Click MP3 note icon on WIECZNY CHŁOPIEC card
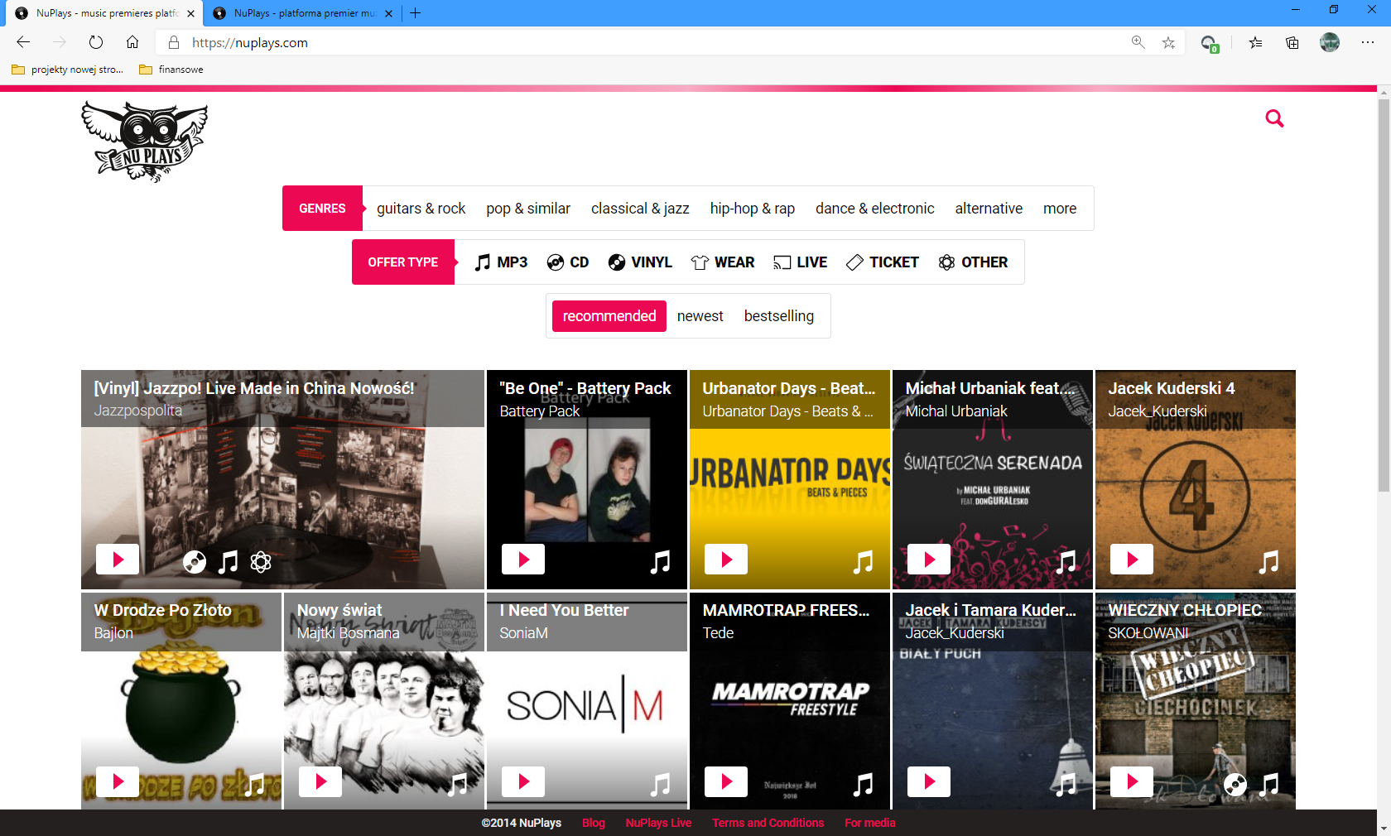Image resolution: width=1391 pixels, height=836 pixels. point(1268,785)
